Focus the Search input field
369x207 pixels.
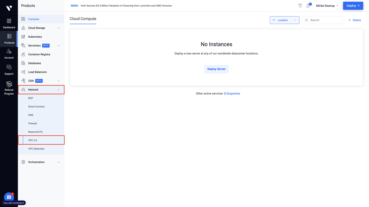[x=323, y=20]
